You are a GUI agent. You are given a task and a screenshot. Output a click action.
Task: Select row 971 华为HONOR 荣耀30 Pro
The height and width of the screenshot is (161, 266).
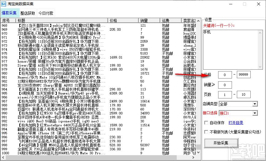(98, 37)
